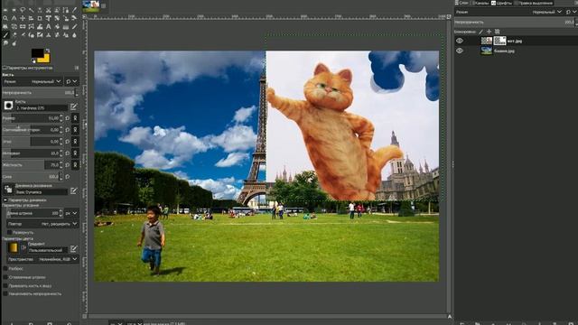Select the Move tool
Screen dimensions: 578x325
coord(23,18)
